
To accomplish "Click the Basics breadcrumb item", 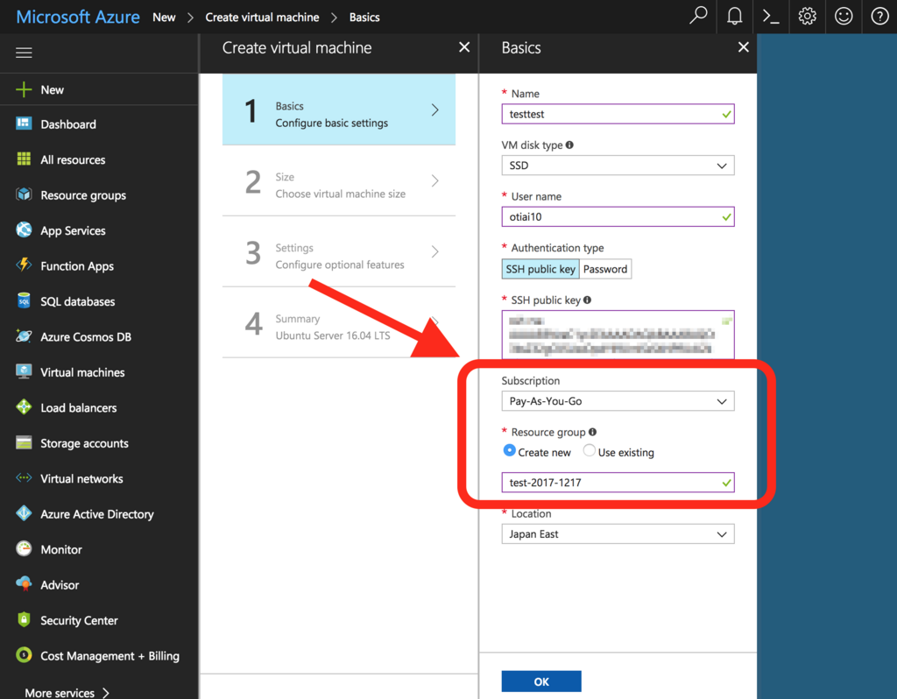I will point(364,18).
